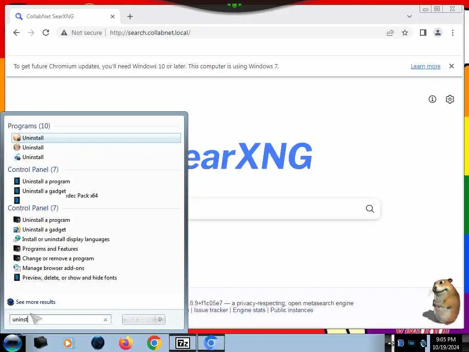
Task: Toggle the browser side panel icon
Action: tap(423, 33)
